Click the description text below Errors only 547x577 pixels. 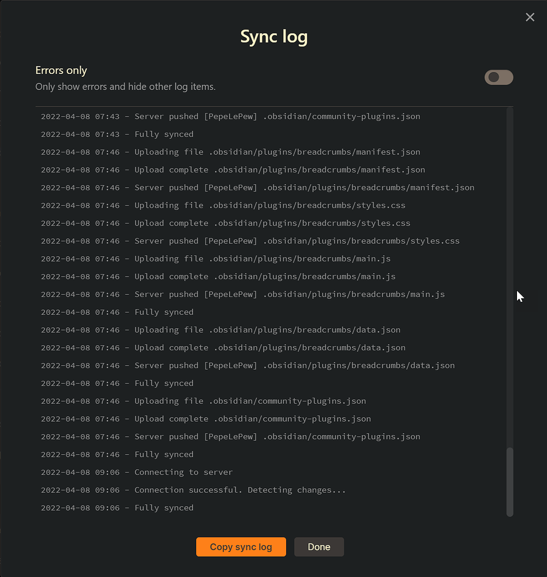tap(125, 86)
